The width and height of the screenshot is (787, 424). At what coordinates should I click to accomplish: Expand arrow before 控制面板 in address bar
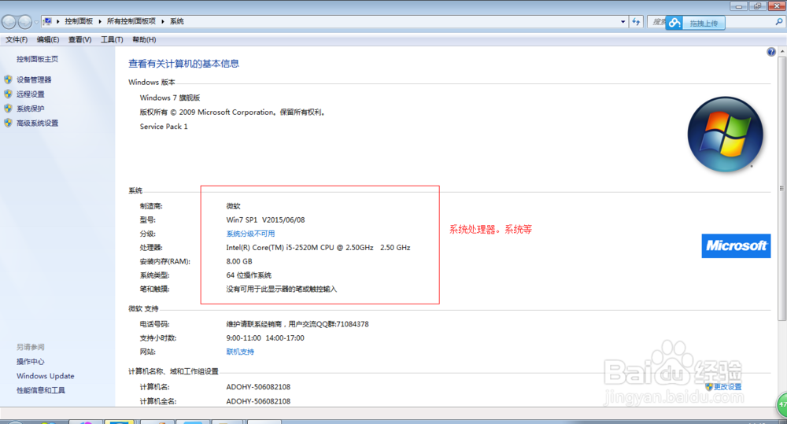58,21
